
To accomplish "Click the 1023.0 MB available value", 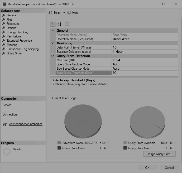I will [167, 143].
